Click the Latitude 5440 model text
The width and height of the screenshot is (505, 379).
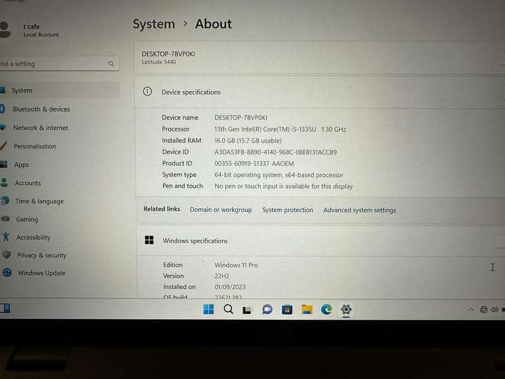[159, 62]
